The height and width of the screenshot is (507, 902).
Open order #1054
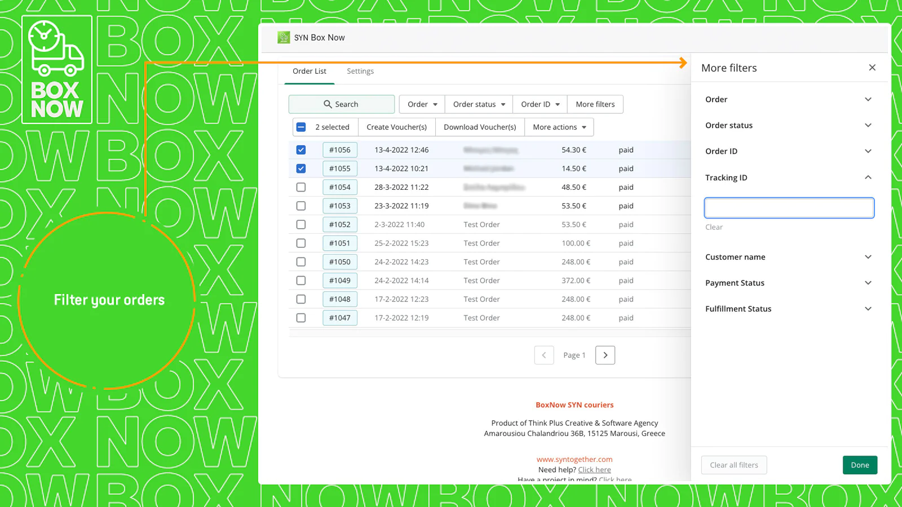pyautogui.click(x=340, y=187)
